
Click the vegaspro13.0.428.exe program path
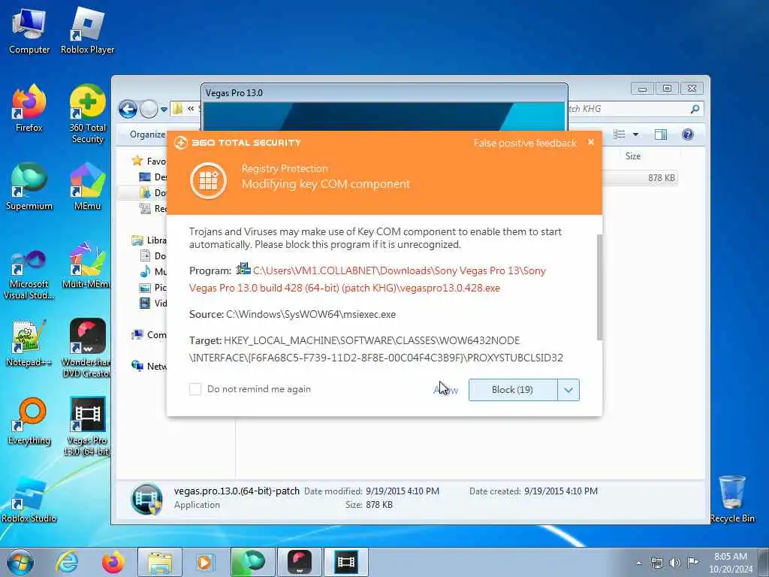[367, 279]
